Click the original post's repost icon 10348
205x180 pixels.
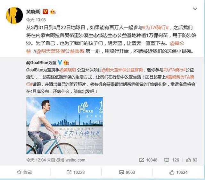[148, 160]
